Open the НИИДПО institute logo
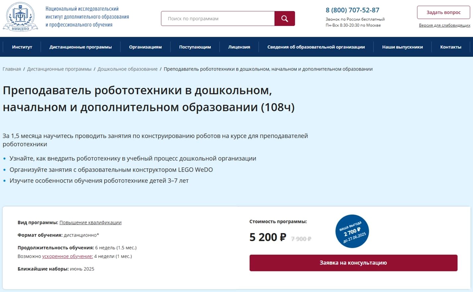The image size is (473, 292). pyautogui.click(x=21, y=17)
